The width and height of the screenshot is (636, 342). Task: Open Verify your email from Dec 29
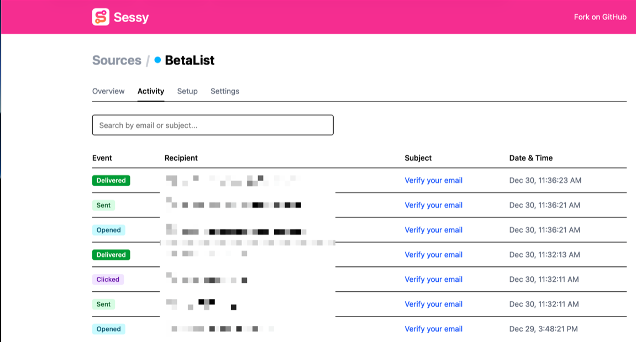click(x=433, y=329)
